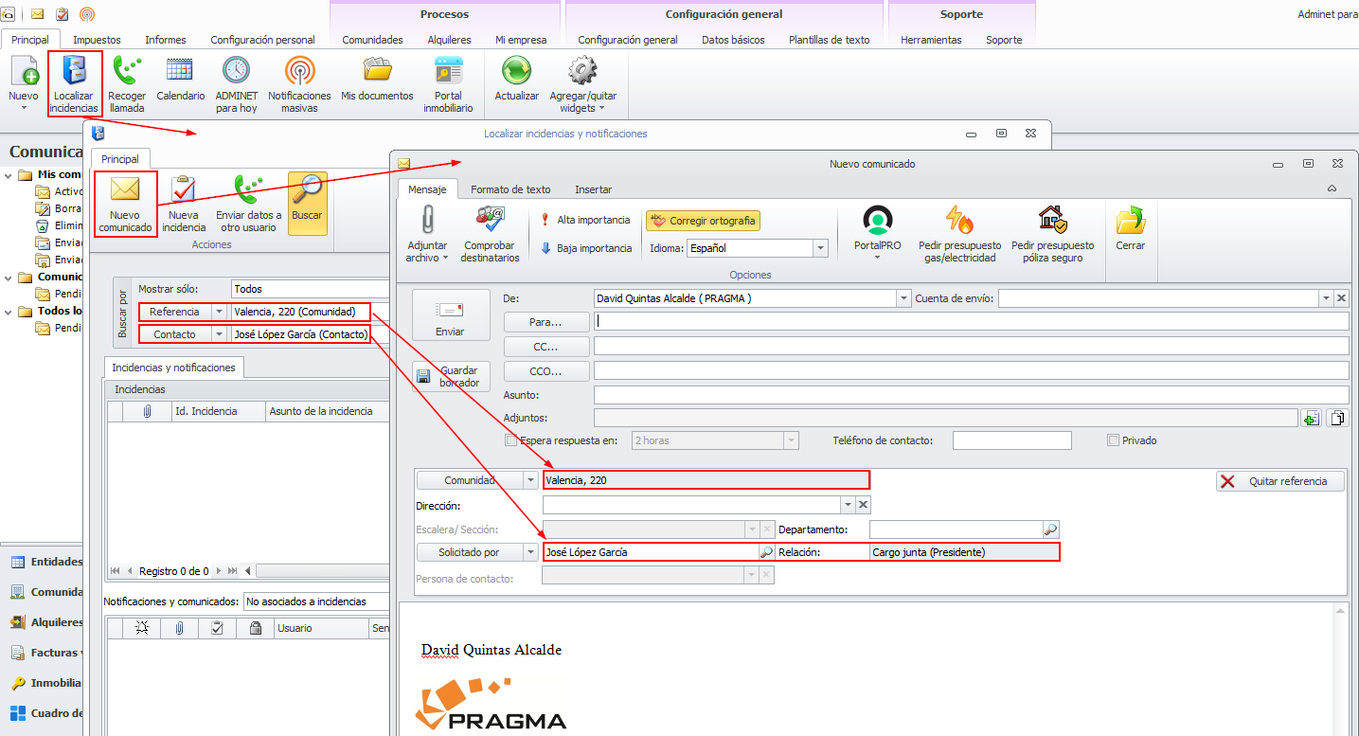Open the Calendario tool
1359x736 pixels.
(x=180, y=72)
